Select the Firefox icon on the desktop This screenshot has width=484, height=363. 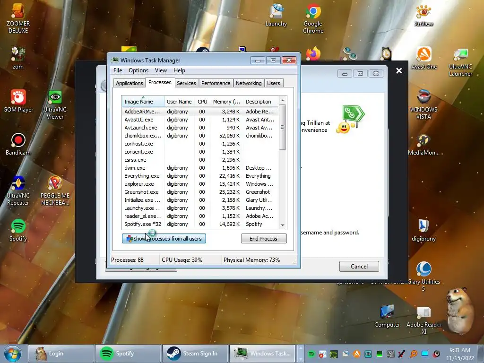click(x=313, y=54)
